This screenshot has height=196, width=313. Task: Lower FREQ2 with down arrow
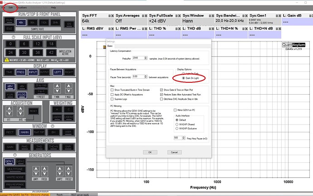[68, 174]
